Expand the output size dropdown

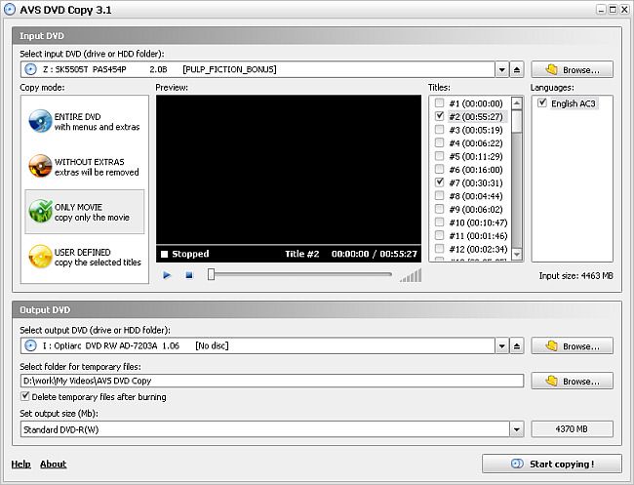point(516,429)
